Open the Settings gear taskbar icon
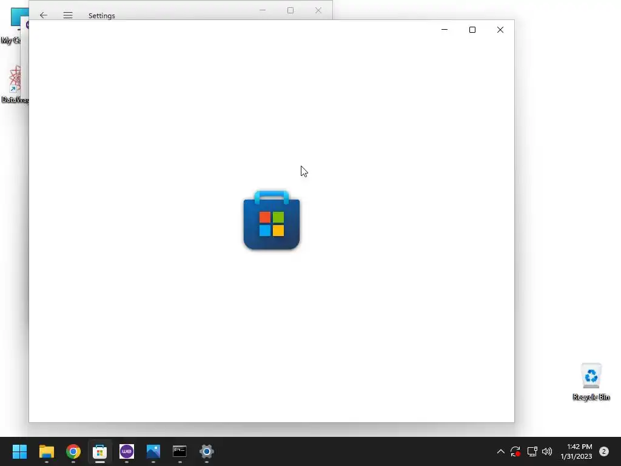Viewport: 621px width, 466px height. click(x=207, y=451)
